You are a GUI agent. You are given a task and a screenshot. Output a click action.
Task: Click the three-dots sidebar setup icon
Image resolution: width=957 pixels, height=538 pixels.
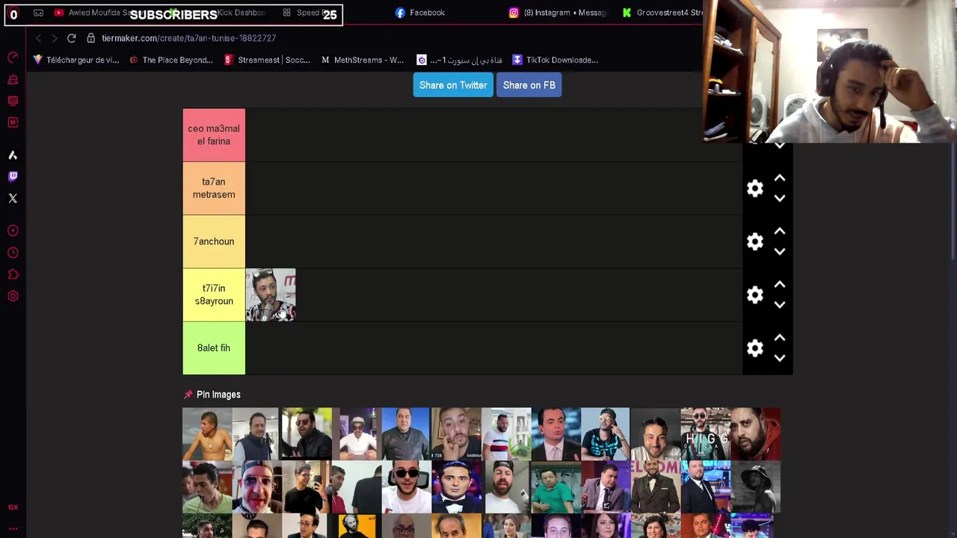pos(13,529)
